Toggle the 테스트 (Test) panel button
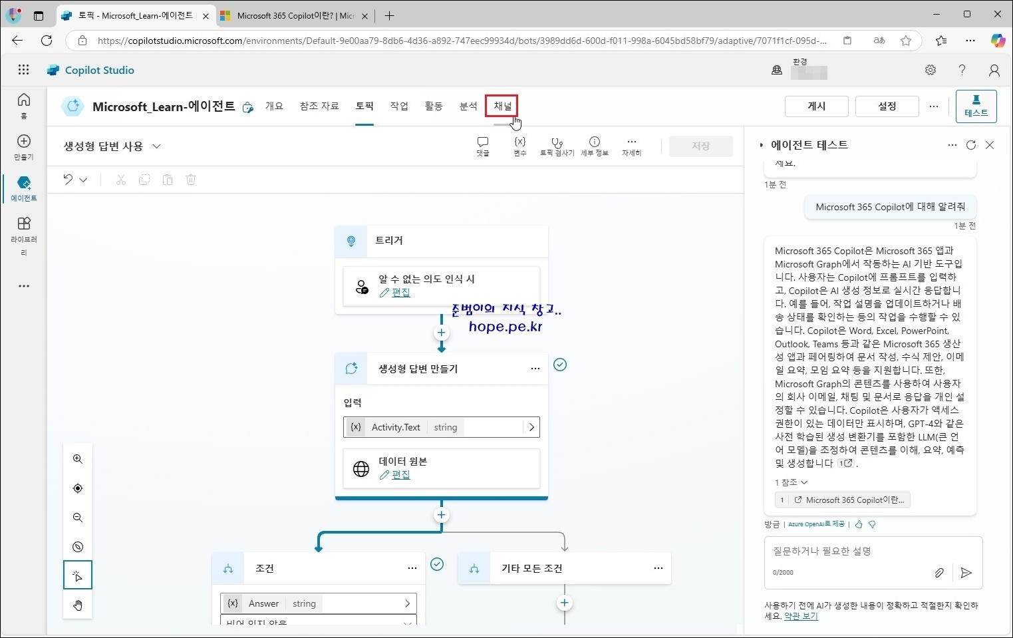Screen dimensions: 1013x638 976,106
